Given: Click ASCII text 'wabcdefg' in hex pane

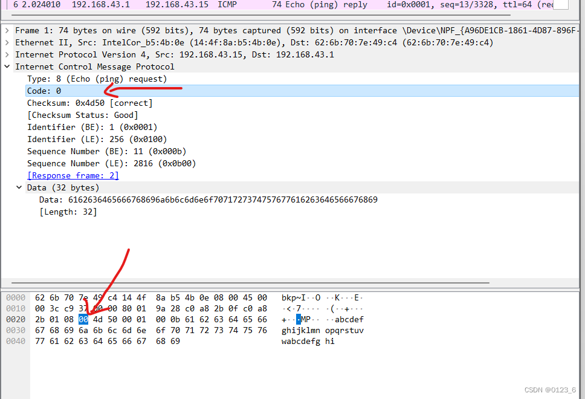Looking at the screenshot, I should click(x=301, y=341).
